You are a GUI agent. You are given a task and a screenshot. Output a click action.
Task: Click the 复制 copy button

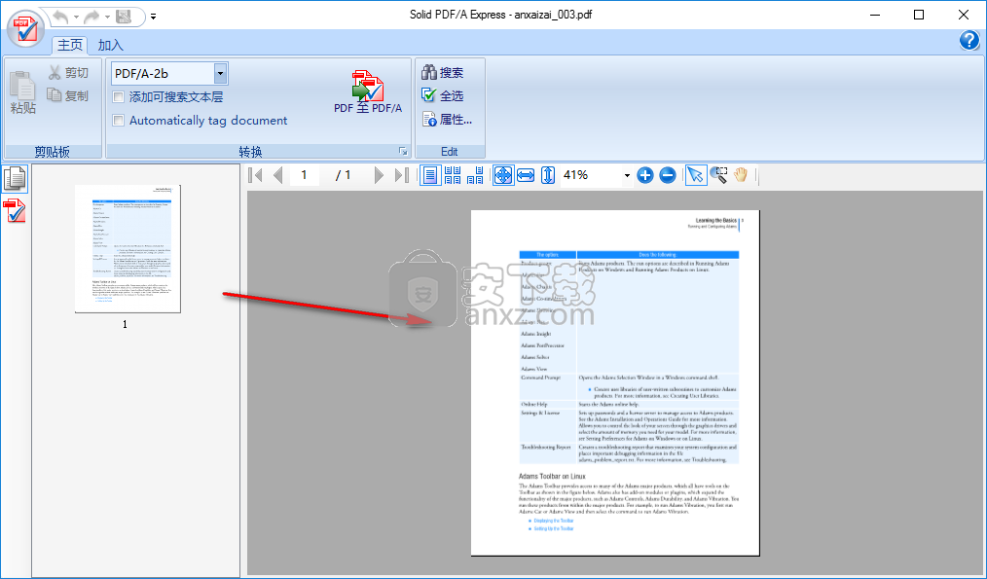coord(68,95)
